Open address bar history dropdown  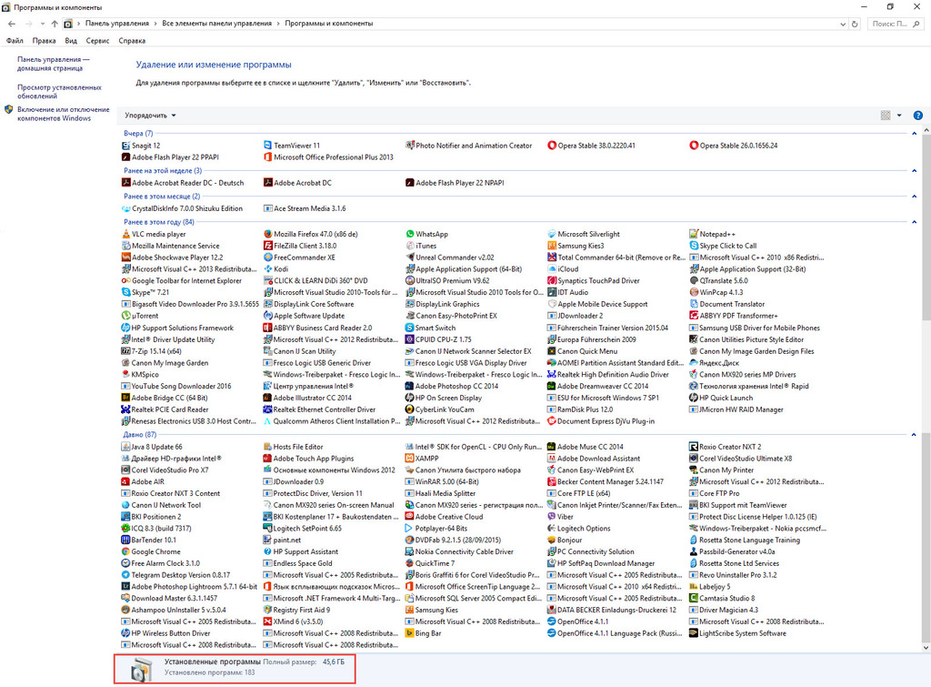tap(843, 24)
